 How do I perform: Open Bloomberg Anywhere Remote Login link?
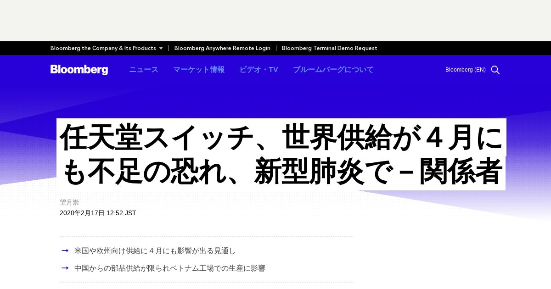[222, 48]
